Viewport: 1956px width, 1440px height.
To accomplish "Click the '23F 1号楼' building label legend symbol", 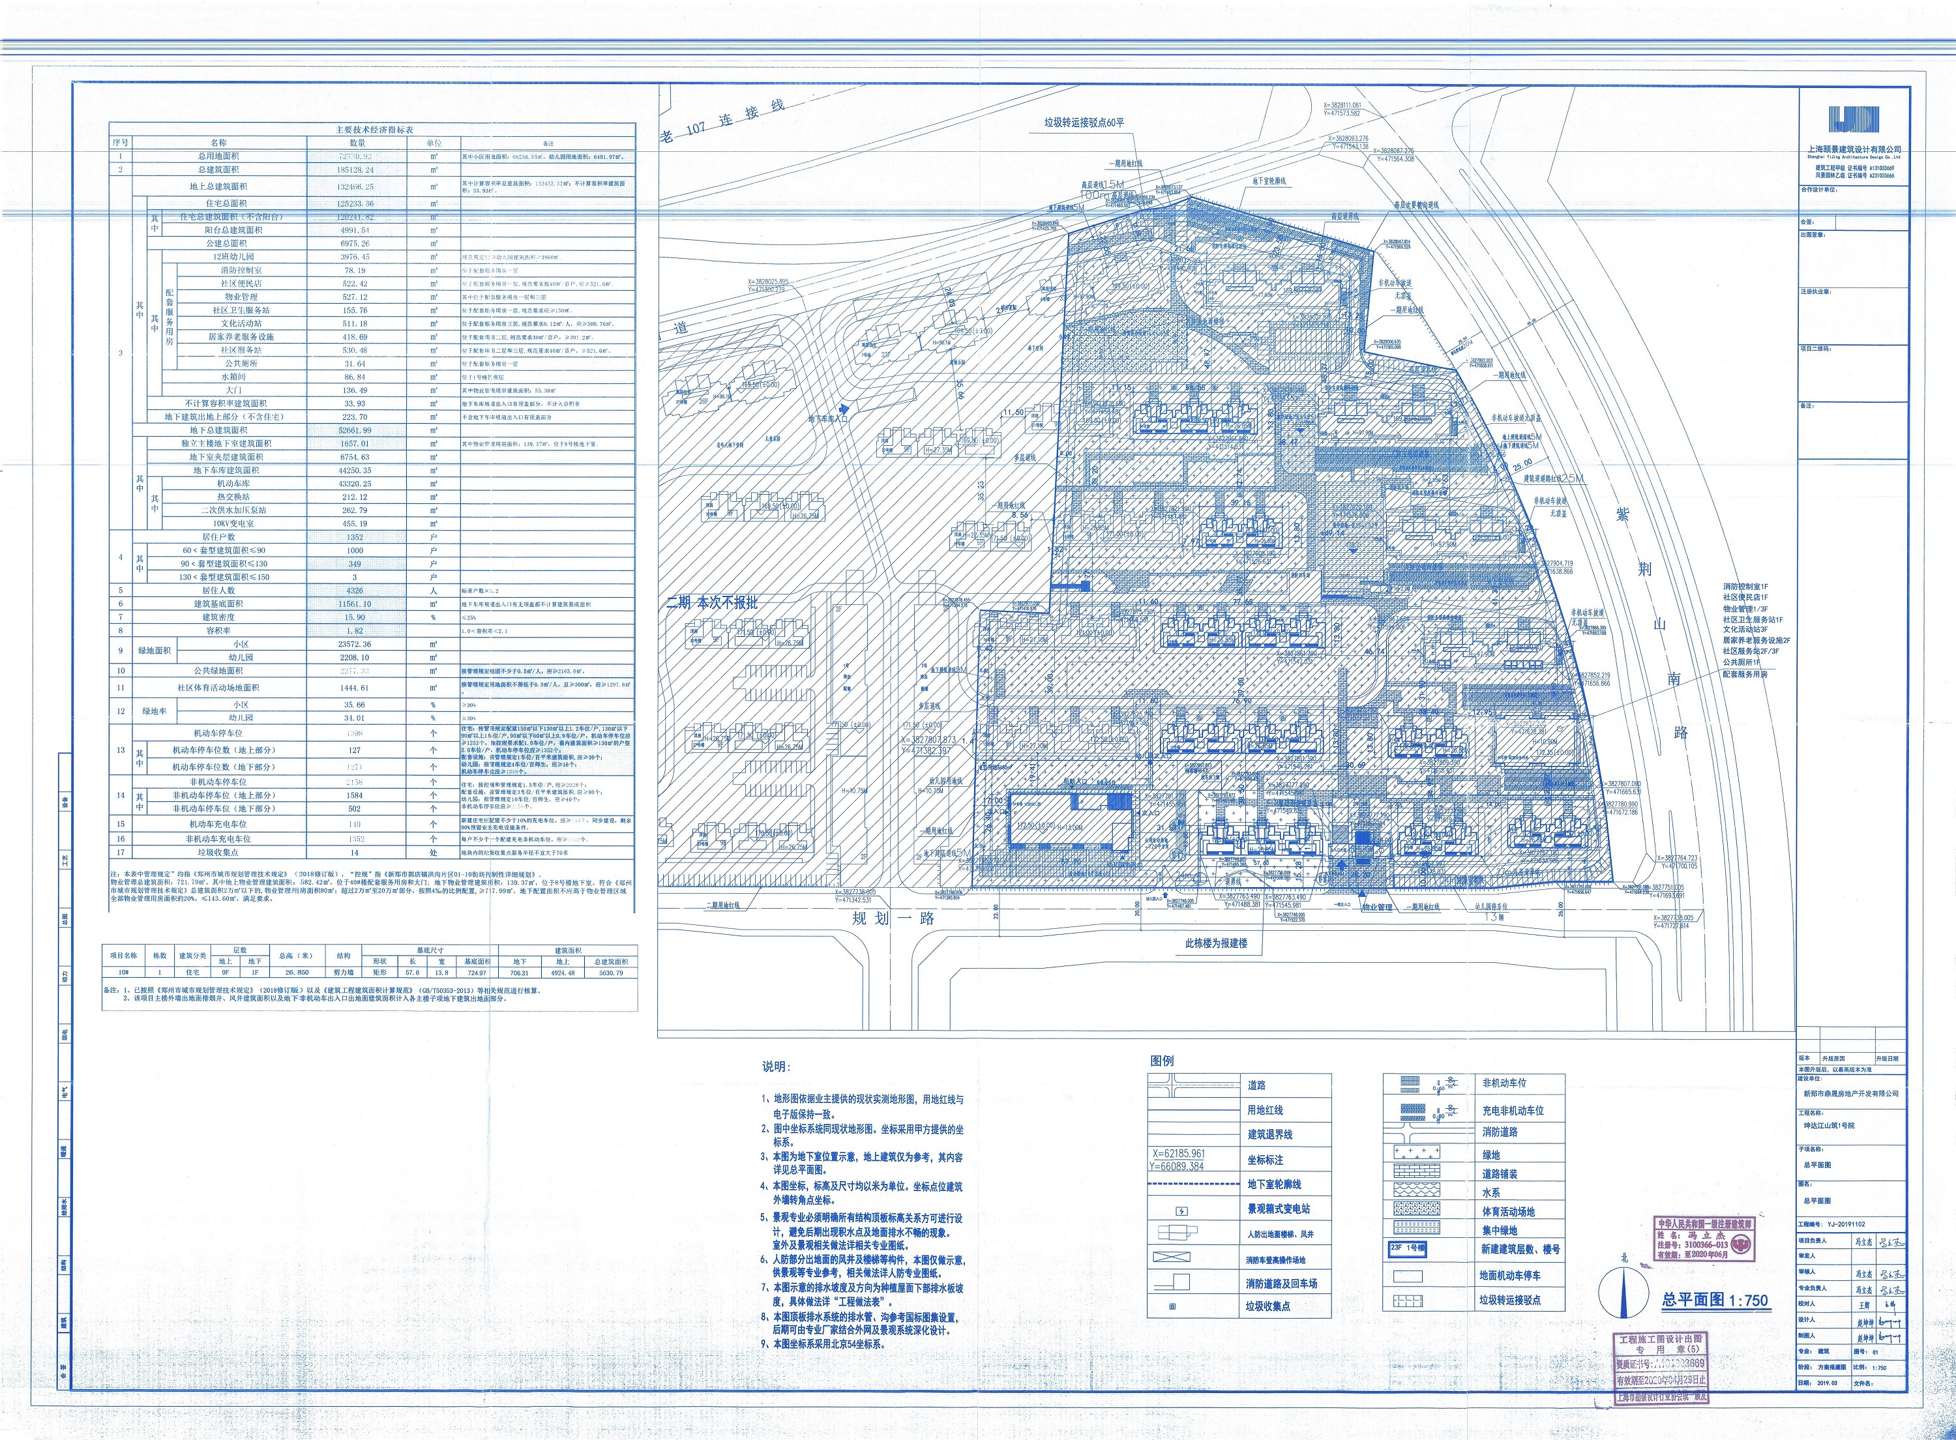I will tap(1407, 1248).
